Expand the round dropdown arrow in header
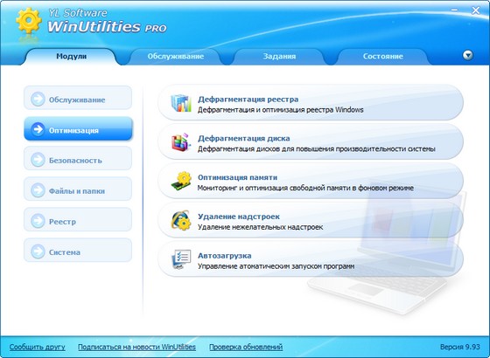This screenshot has height=358, width=490. 468,55
